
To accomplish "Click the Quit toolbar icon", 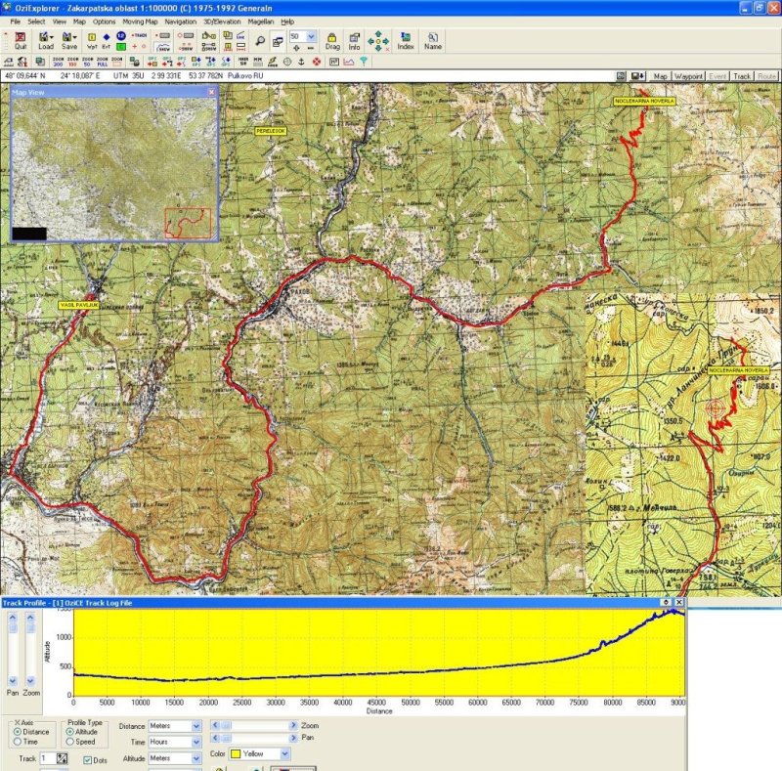I will tap(21, 39).
